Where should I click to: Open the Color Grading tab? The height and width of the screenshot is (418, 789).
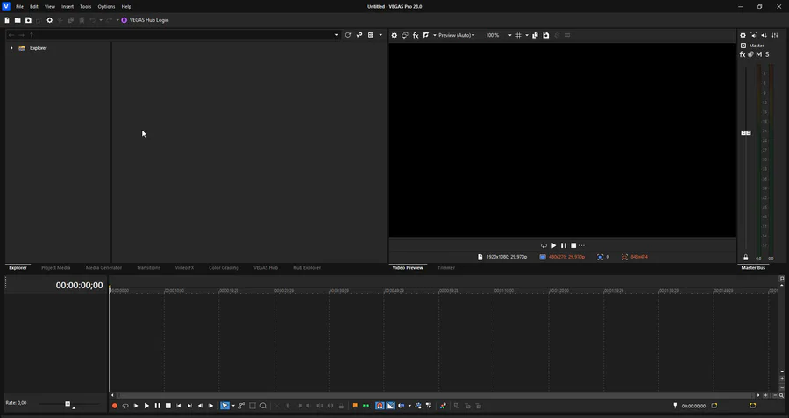[224, 268]
